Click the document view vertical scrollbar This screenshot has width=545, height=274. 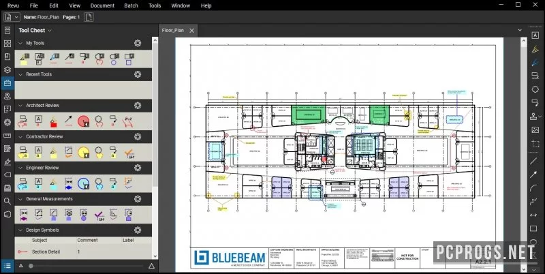524,155
